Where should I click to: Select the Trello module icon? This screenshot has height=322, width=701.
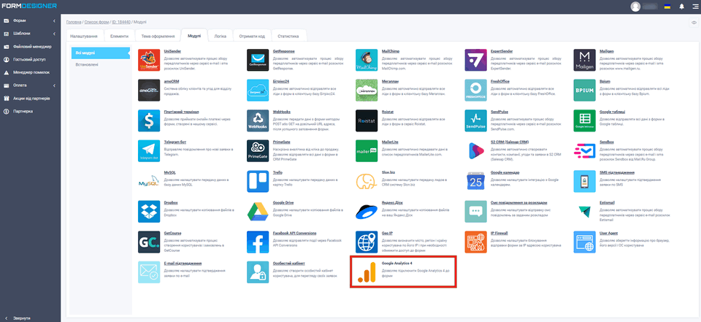[x=258, y=180]
